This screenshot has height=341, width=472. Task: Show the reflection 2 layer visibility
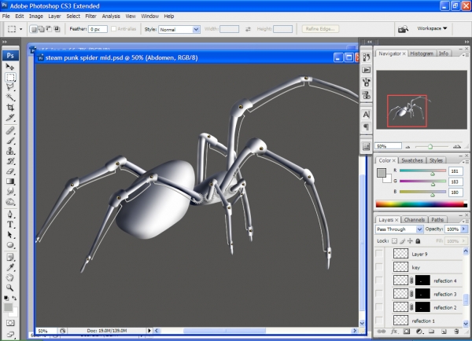(379, 307)
